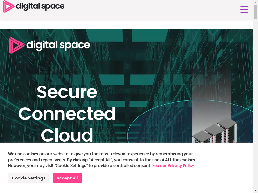Select the 'Cloud' headline word
Screen dimensions: 258x193
67,135
